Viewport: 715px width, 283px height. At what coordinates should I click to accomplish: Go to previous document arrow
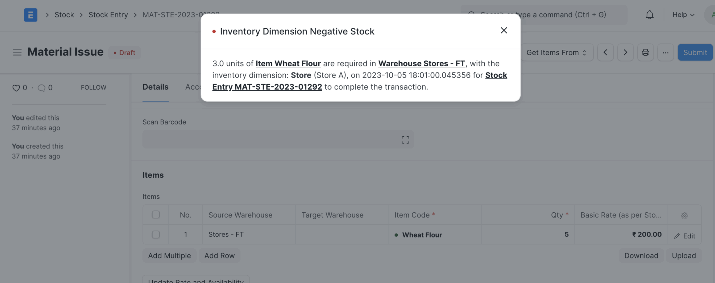pos(605,52)
